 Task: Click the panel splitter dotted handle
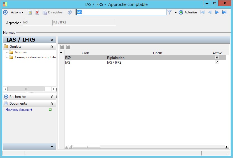57,93
